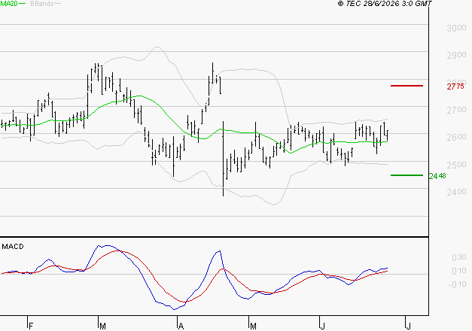The image size is (472, 331).
Task: Click the 2900 price axis label
Action: coord(457,56)
